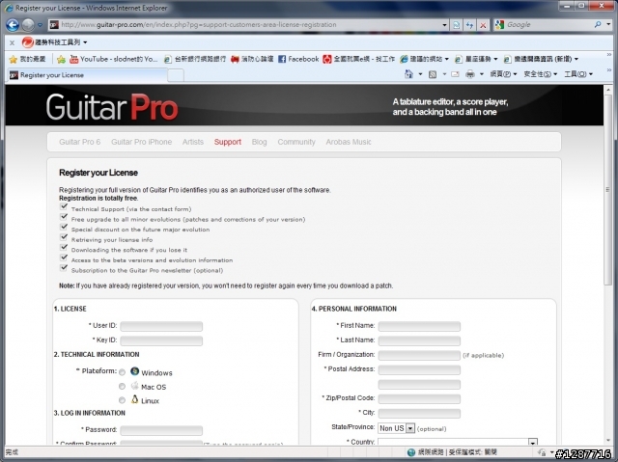This screenshot has height=462, width=618.
Task: Open the Facebook favorites bookmark
Action: pyautogui.click(x=298, y=59)
